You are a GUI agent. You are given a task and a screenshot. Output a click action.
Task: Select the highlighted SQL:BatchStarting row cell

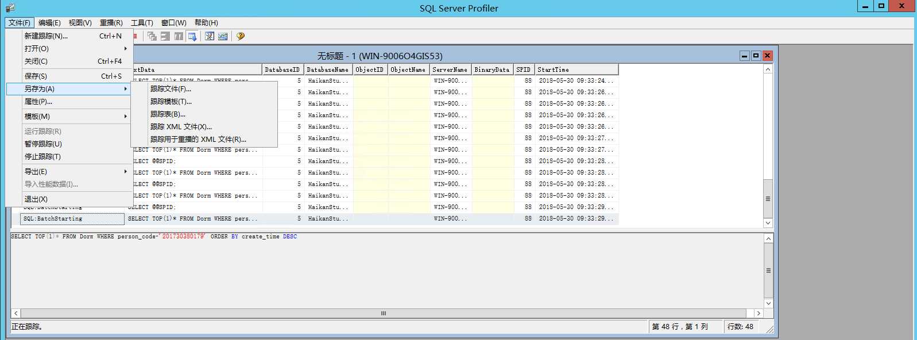click(x=73, y=219)
